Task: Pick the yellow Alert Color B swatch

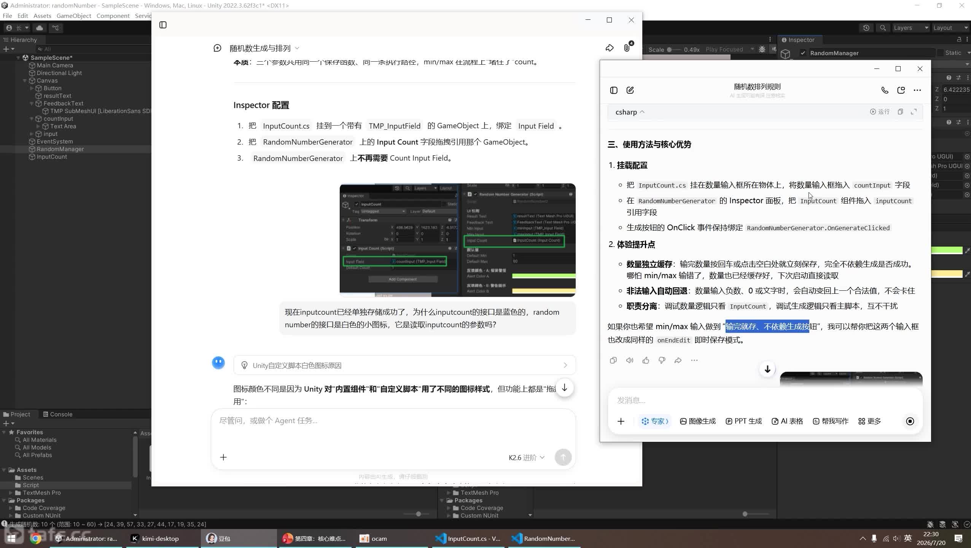Action: 947,274
